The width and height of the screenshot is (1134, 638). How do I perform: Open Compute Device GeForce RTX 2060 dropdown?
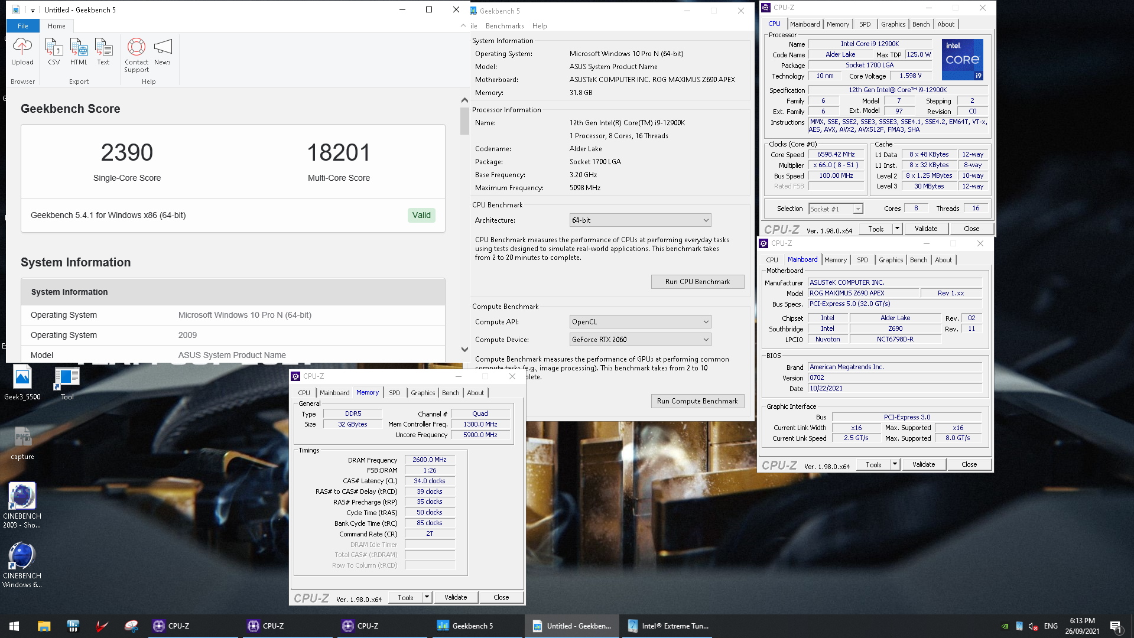640,340
